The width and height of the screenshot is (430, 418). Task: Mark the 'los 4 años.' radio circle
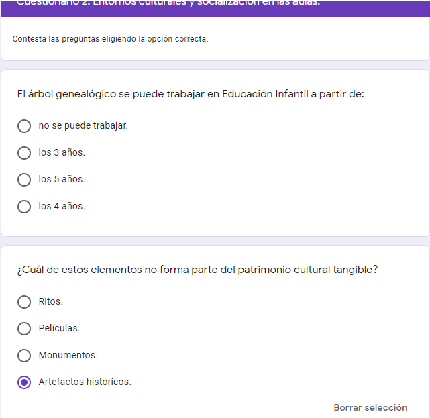[24, 207]
